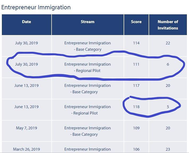Select the invitations count 6

tap(168, 64)
